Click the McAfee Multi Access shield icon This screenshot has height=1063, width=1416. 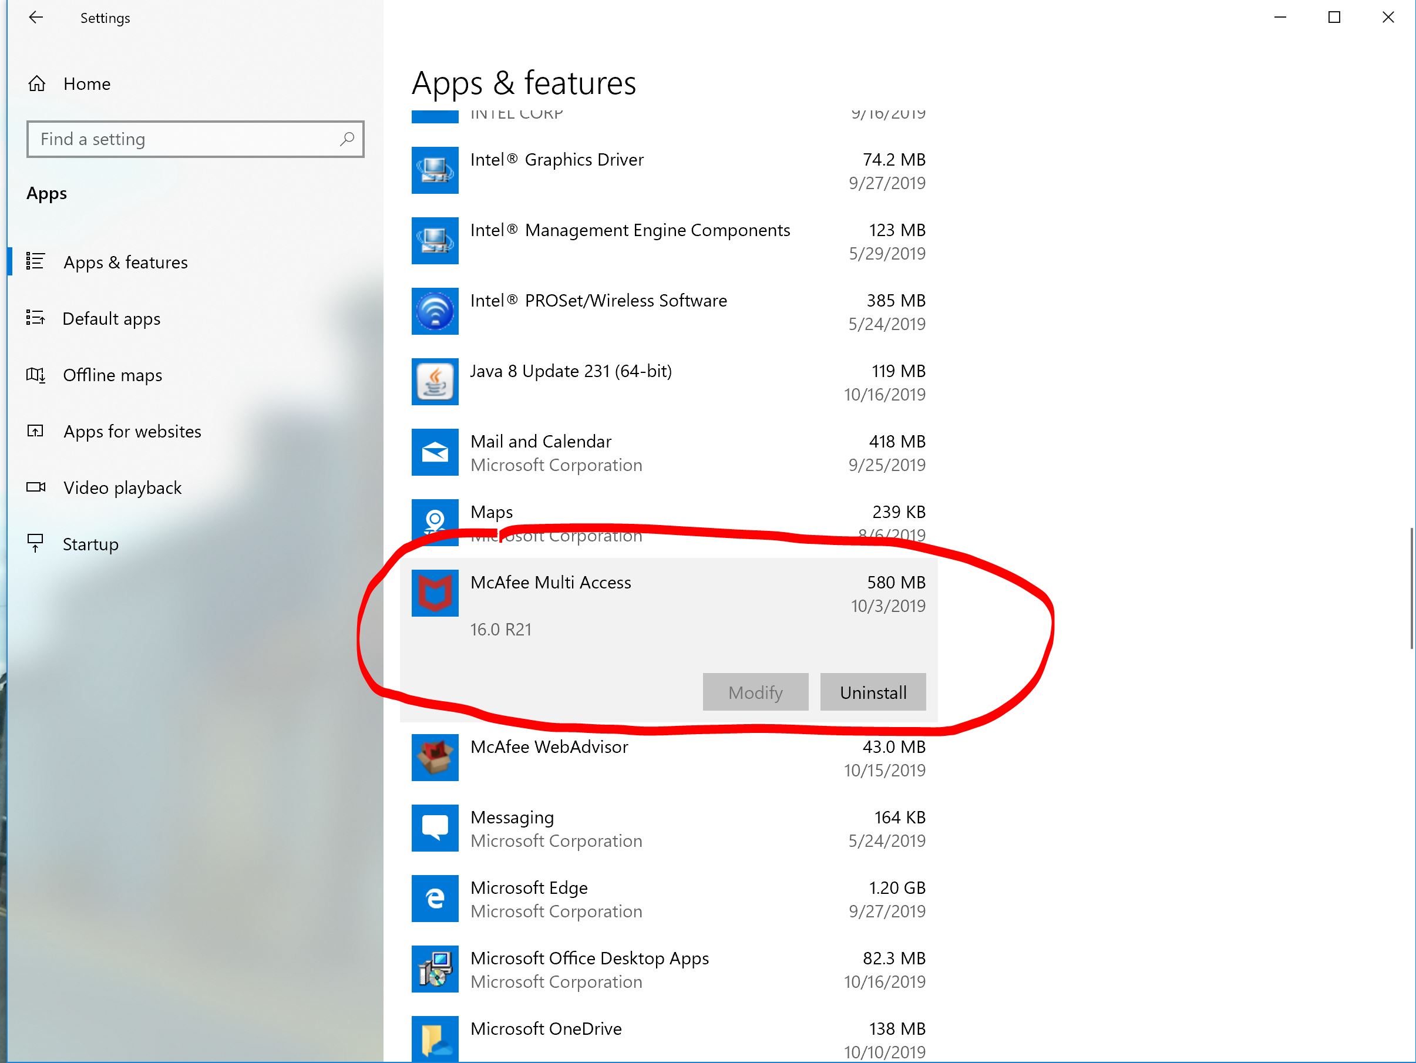(435, 593)
